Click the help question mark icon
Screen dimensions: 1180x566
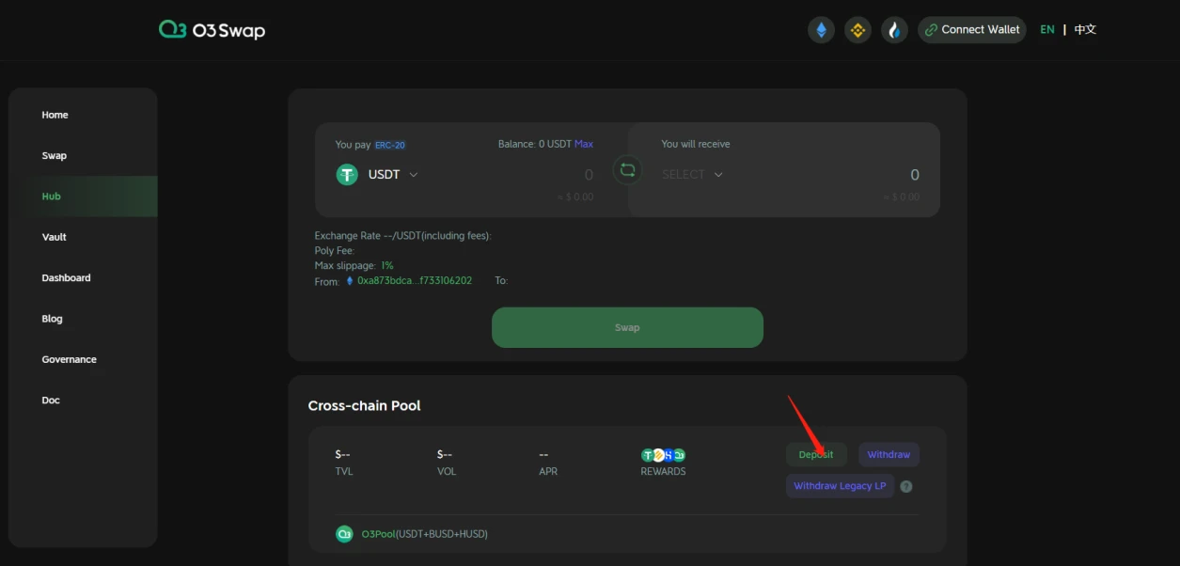point(906,486)
